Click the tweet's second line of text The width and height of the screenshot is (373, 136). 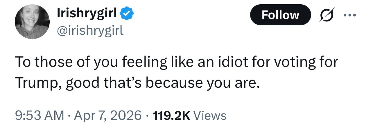137,84
